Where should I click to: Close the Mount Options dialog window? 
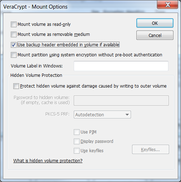coord(168,5)
